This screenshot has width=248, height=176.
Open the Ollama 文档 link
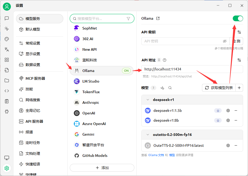(156, 155)
